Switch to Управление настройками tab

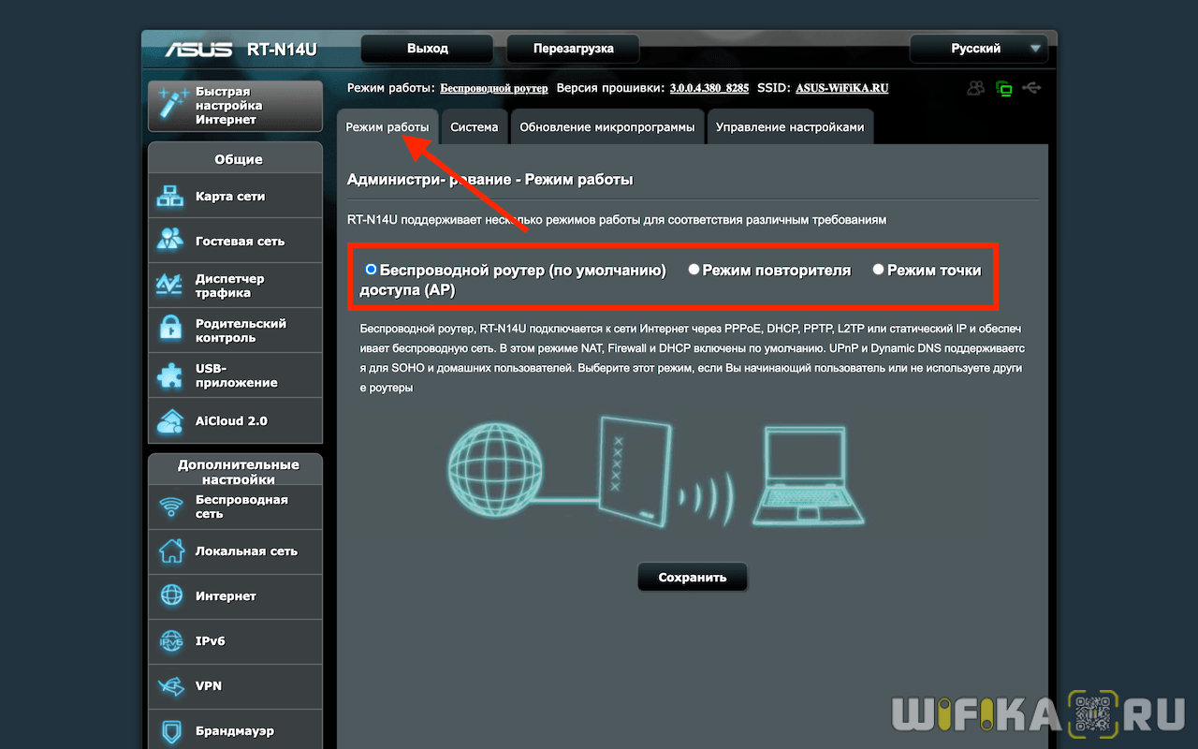pyautogui.click(x=790, y=127)
